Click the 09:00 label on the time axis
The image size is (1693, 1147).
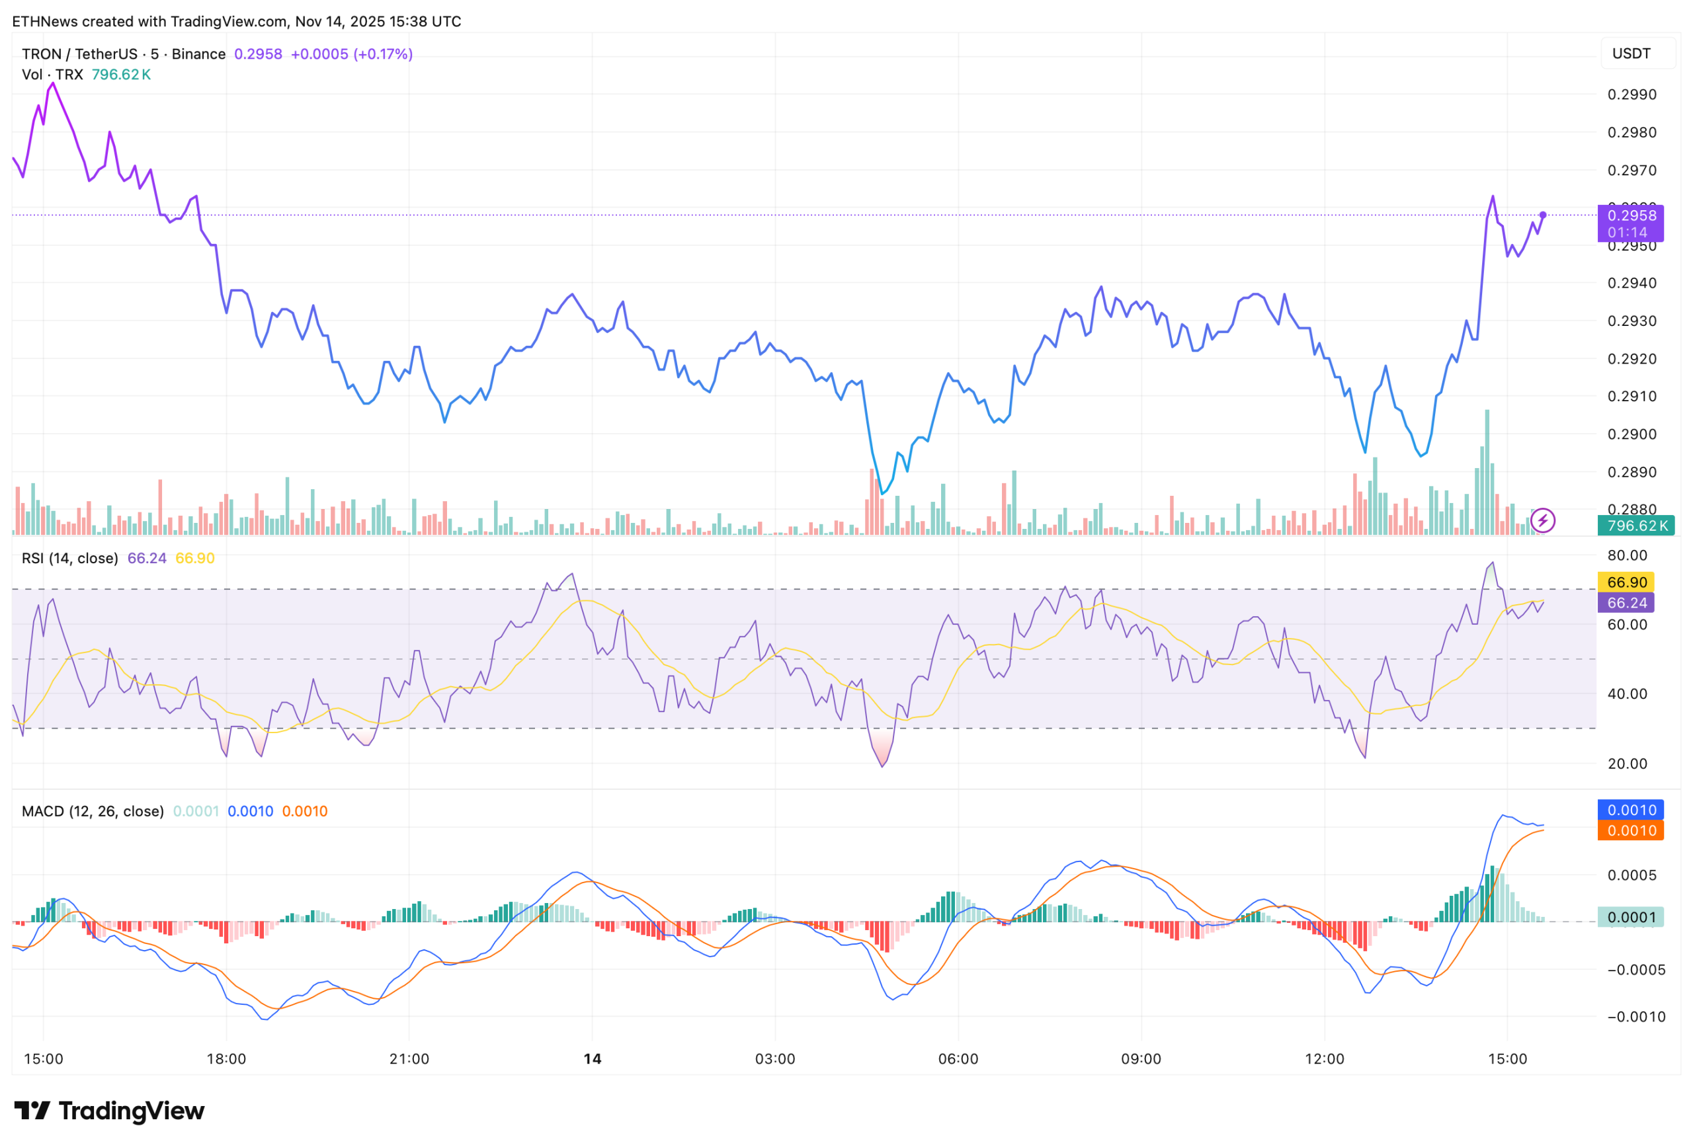[1141, 1058]
